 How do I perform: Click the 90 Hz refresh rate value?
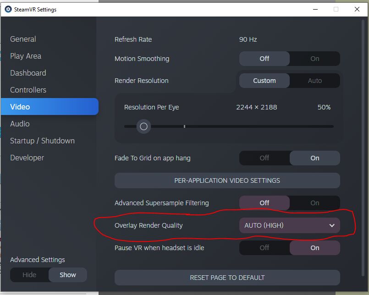(x=248, y=39)
